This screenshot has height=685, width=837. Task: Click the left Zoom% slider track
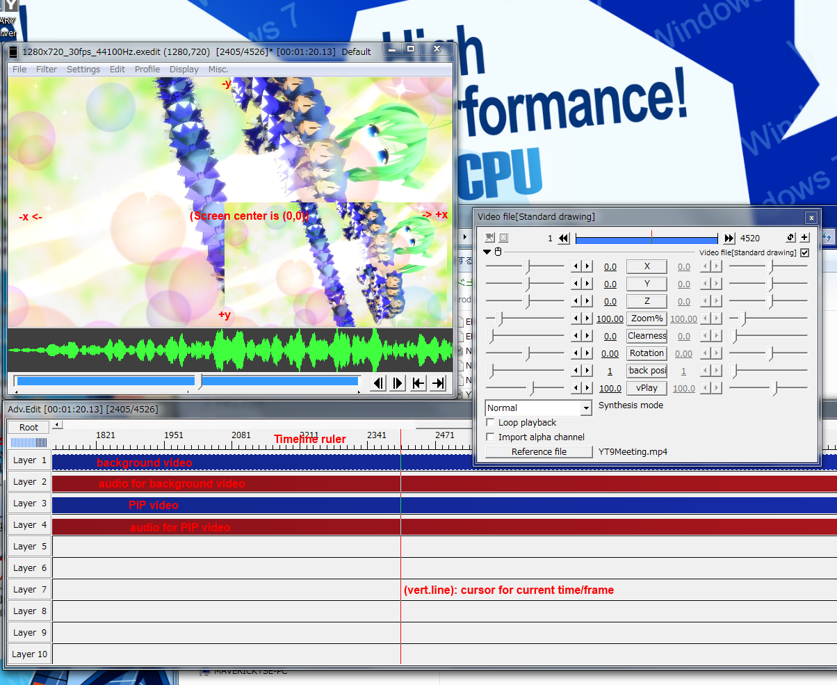[525, 319]
